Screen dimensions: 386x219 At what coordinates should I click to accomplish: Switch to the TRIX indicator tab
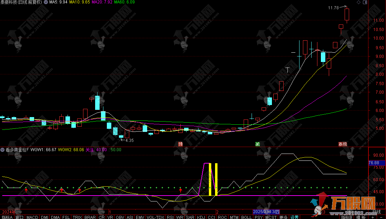tap(77, 217)
